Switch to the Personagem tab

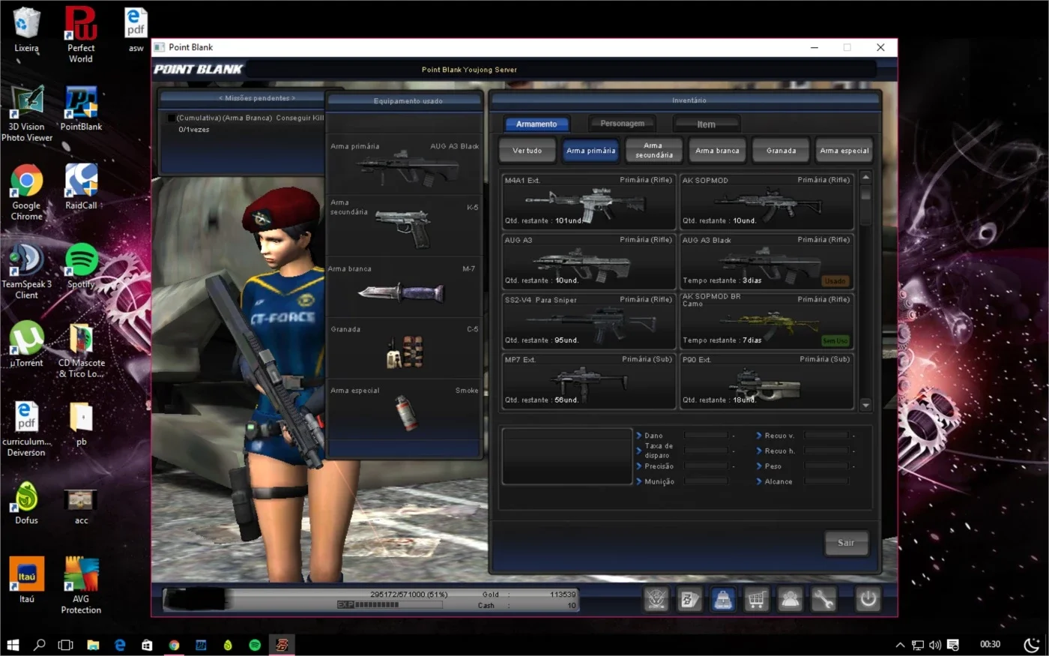click(622, 123)
